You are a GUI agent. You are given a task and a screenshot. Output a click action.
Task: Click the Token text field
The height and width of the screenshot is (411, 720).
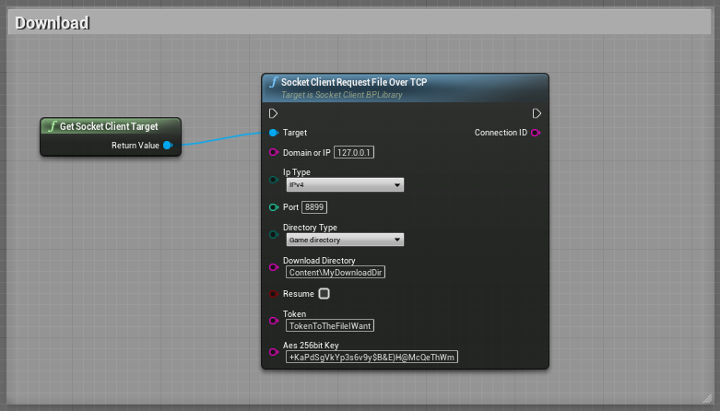click(330, 325)
